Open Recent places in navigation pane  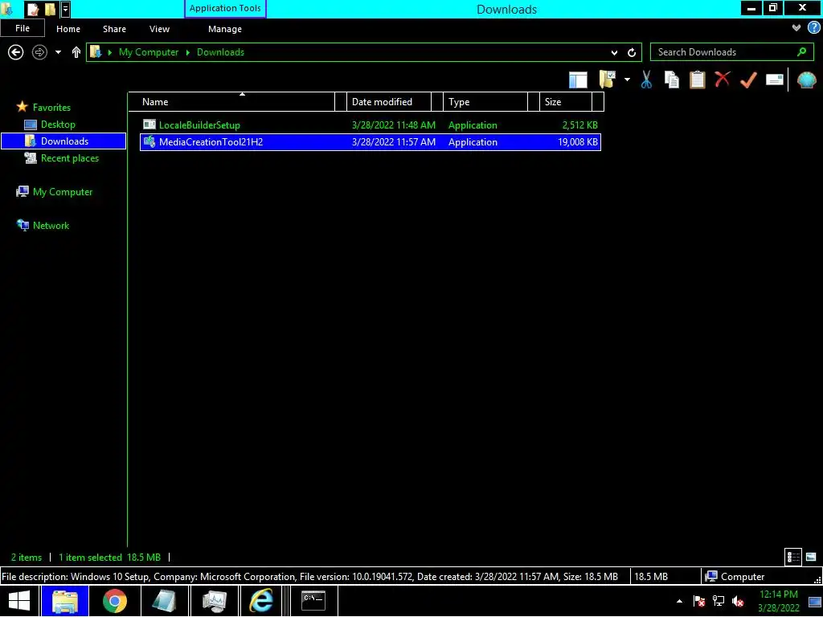pos(70,158)
